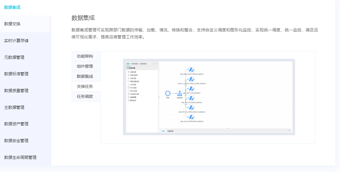This screenshot has width=340, height=172.
Task: Navigate to 数据生命周期管理
Action: [x=20, y=157]
